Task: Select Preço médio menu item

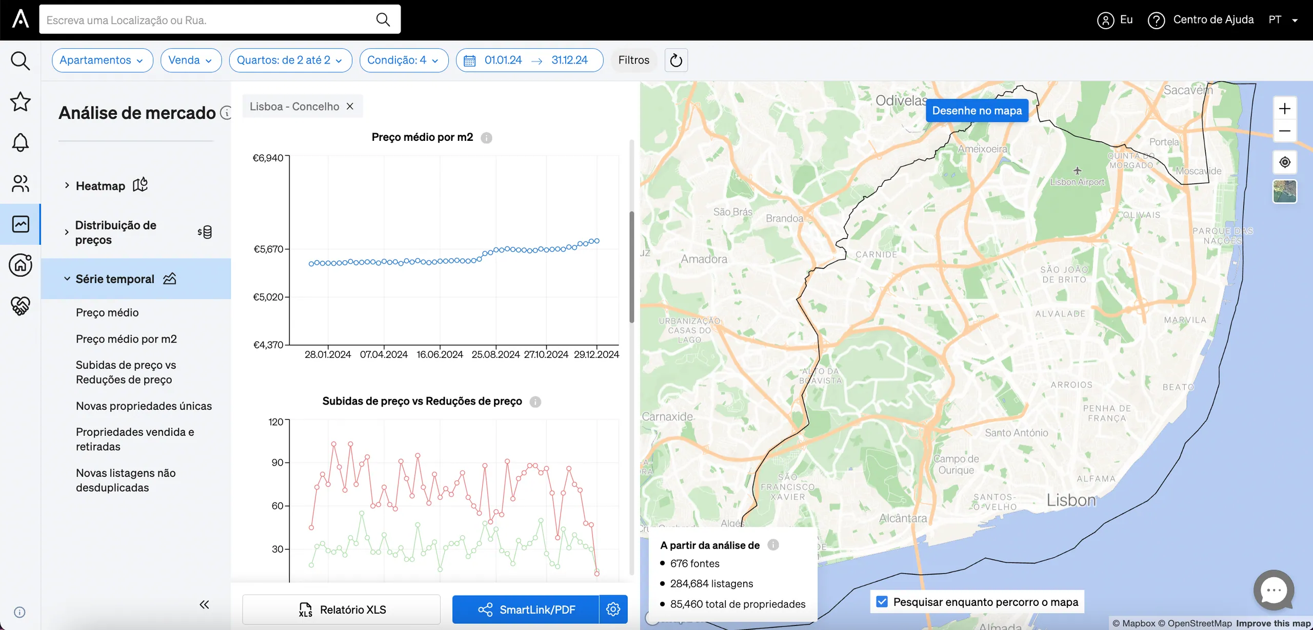Action: pyautogui.click(x=107, y=312)
